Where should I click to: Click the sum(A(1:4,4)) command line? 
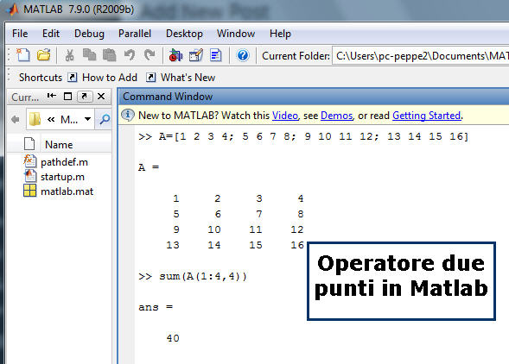pos(203,276)
